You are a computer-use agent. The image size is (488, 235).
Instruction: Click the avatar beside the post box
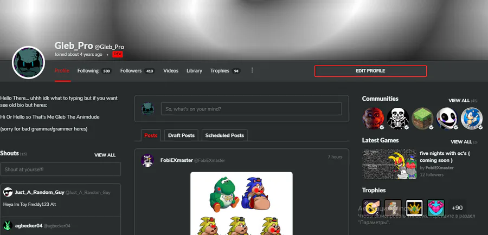(x=148, y=109)
